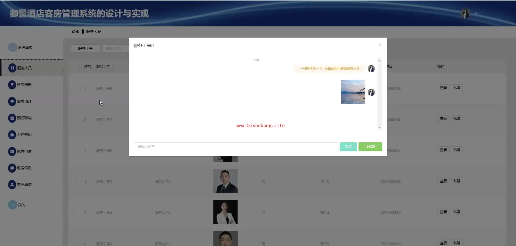Viewport: 516px width, 246px height.
Task: Open 客房预订 menu item
Action: point(31,101)
